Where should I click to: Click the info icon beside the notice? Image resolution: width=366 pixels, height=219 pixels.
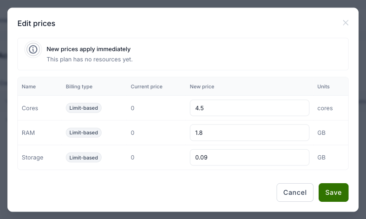tap(33, 49)
